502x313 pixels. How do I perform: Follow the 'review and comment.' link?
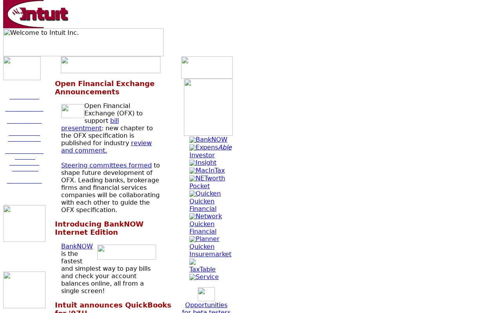(106, 147)
